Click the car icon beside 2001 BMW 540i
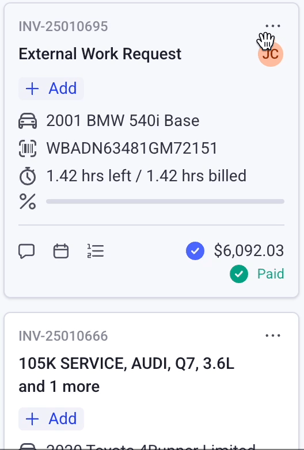 [x=28, y=120]
